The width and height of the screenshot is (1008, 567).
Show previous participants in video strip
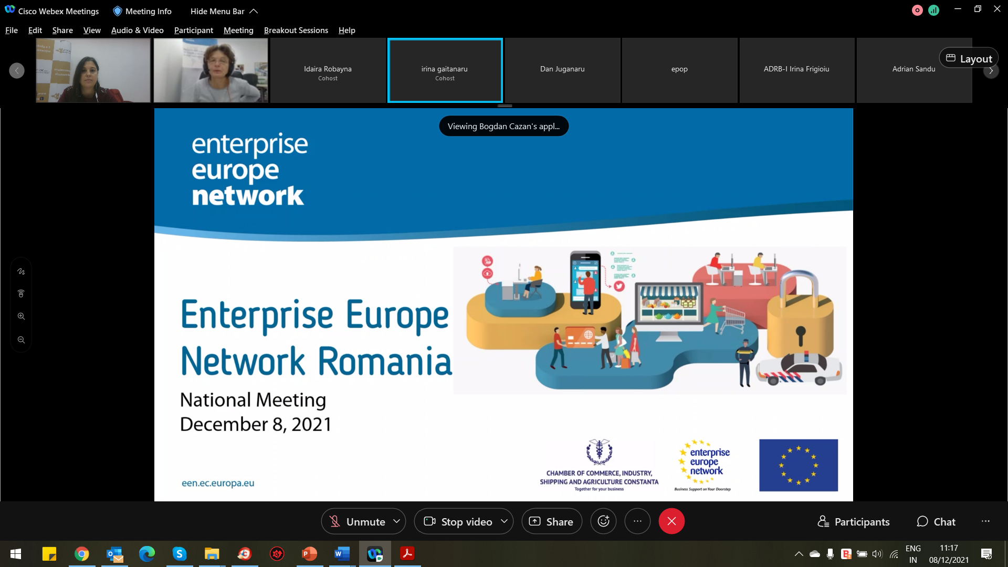pos(17,70)
